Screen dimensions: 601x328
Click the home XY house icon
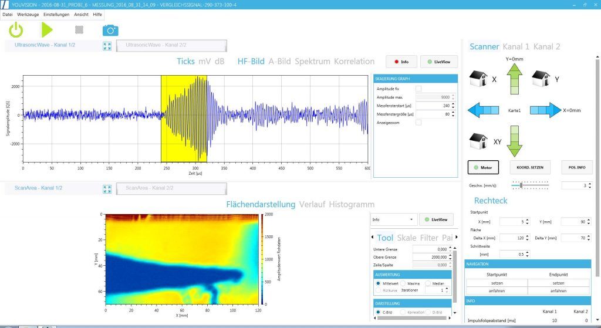click(x=479, y=141)
